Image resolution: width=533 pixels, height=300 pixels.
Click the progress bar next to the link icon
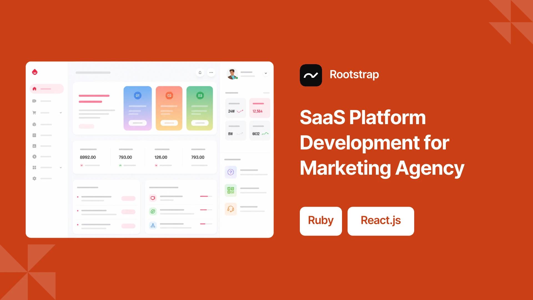[x=206, y=210]
